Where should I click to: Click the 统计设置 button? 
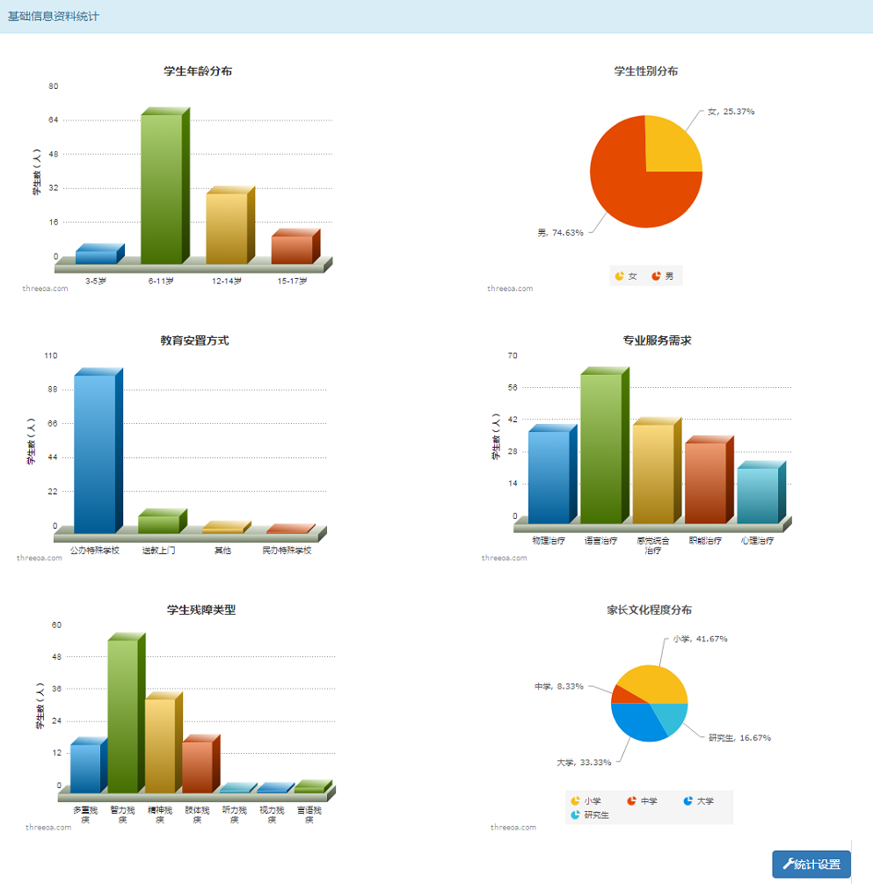click(811, 864)
